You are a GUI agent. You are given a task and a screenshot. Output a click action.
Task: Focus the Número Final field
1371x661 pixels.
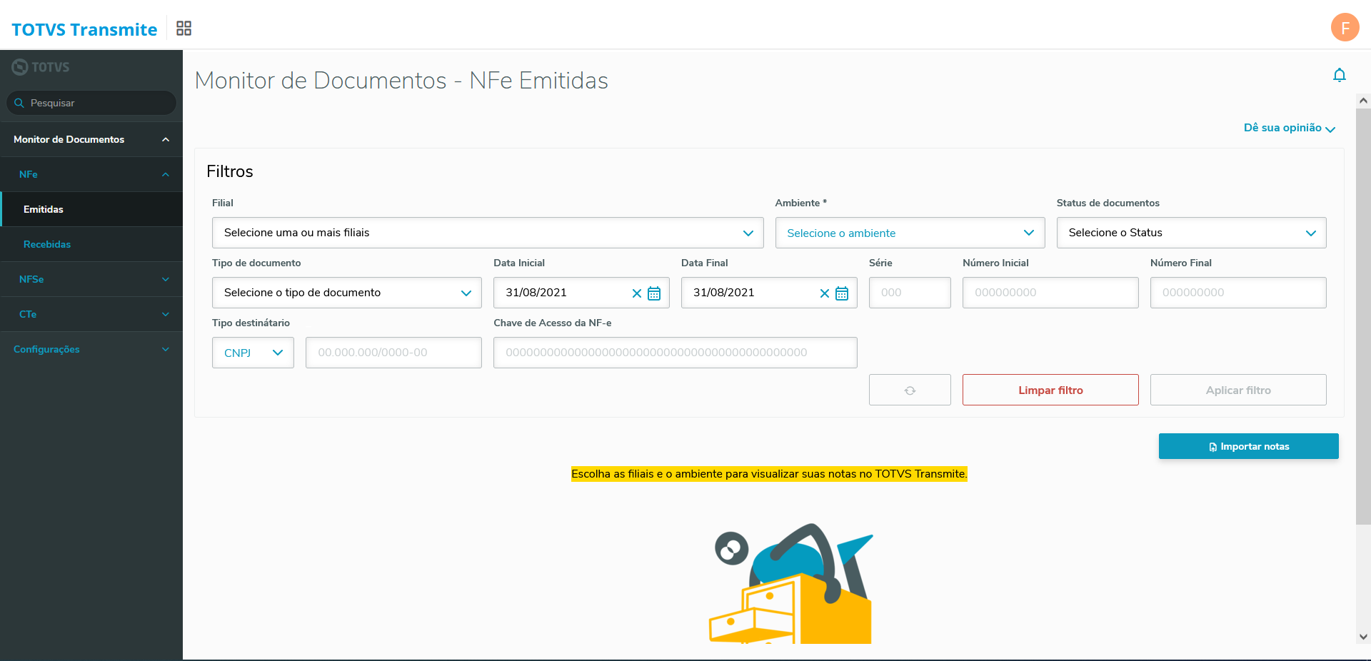point(1238,293)
